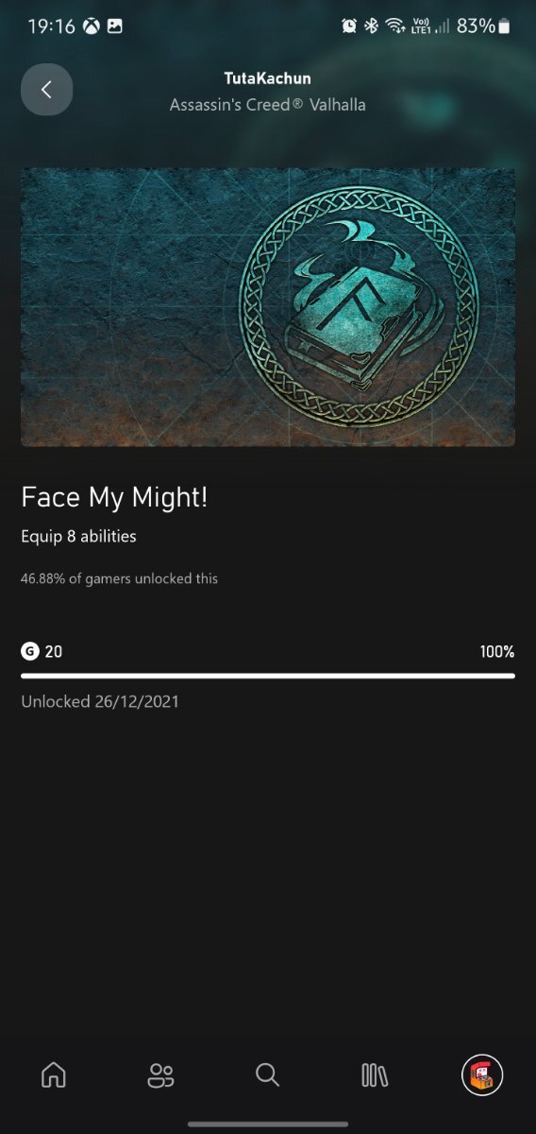
Task: Open the Library tab icon
Action: (x=375, y=1074)
